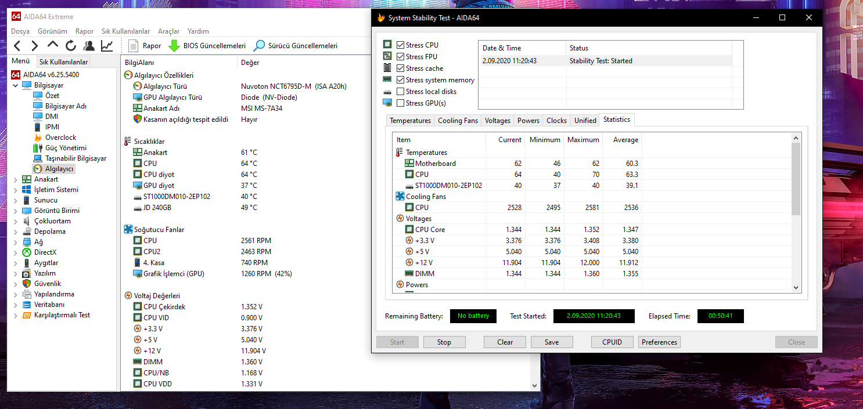Switch to the Voltages tab
Image resolution: width=863 pixels, height=409 pixels.
[497, 121]
